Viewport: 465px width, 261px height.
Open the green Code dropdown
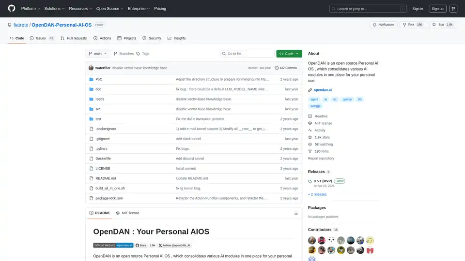point(289,54)
